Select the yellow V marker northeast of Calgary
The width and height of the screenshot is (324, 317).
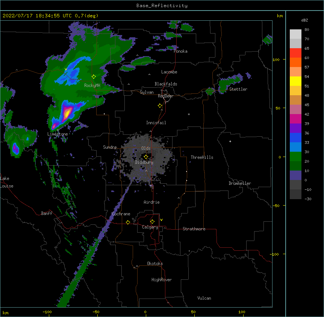click(x=161, y=220)
